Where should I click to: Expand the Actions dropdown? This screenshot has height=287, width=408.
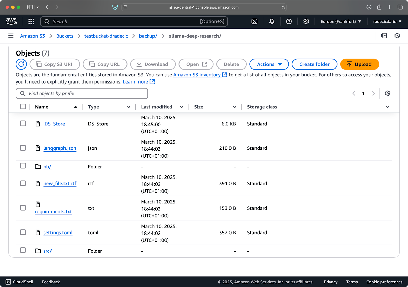(x=269, y=64)
